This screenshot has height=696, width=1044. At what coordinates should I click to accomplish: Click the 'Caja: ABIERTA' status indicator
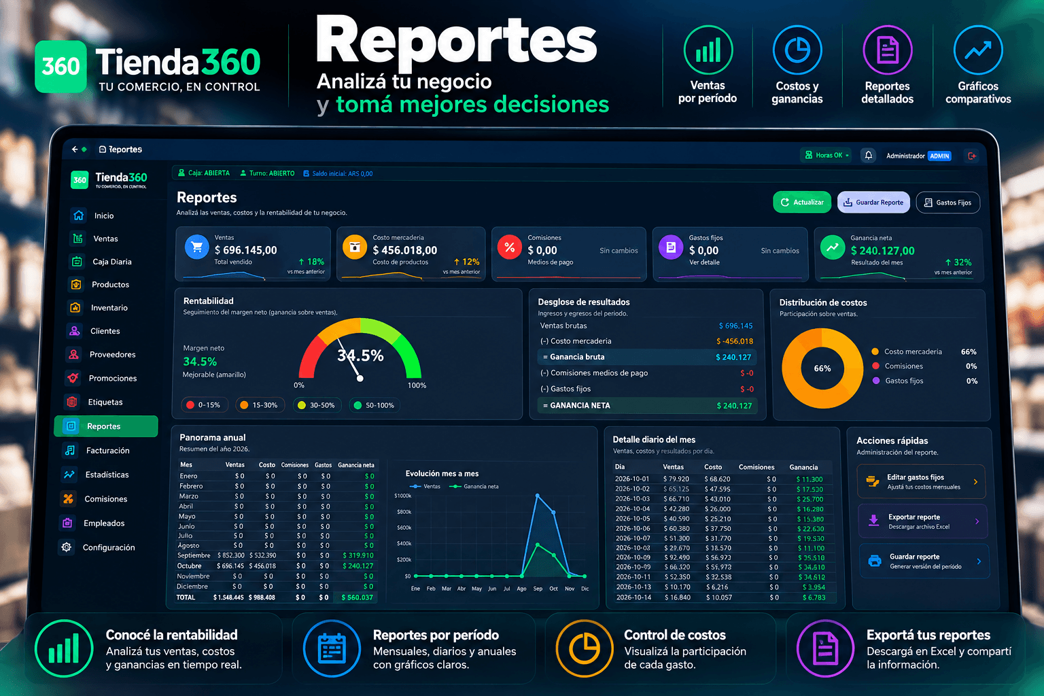(204, 173)
